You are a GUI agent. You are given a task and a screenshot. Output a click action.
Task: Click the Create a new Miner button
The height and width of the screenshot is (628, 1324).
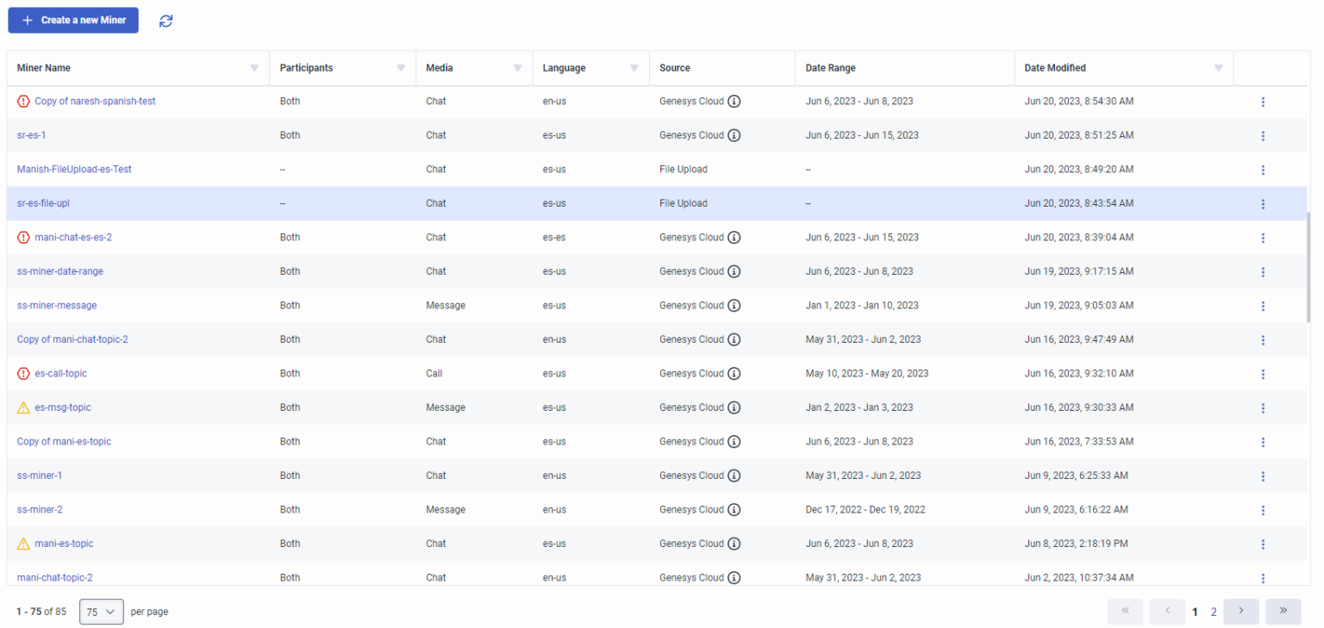pyautogui.click(x=72, y=20)
